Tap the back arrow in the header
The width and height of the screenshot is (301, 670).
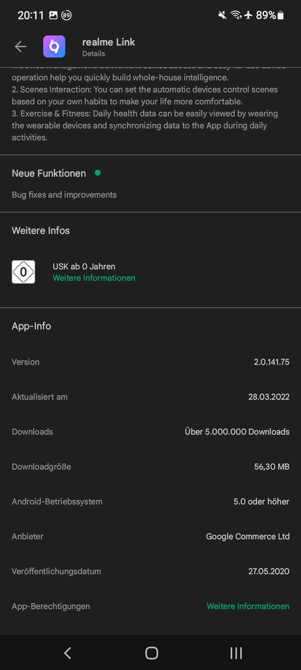[x=20, y=47]
